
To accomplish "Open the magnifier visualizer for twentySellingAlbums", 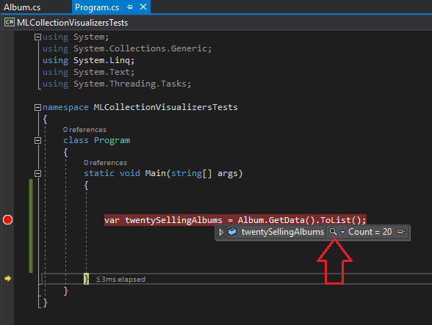I will (333, 232).
